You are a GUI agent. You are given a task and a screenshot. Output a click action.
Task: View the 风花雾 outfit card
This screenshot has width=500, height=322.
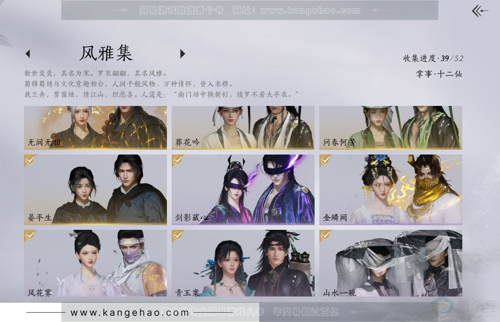click(x=95, y=263)
